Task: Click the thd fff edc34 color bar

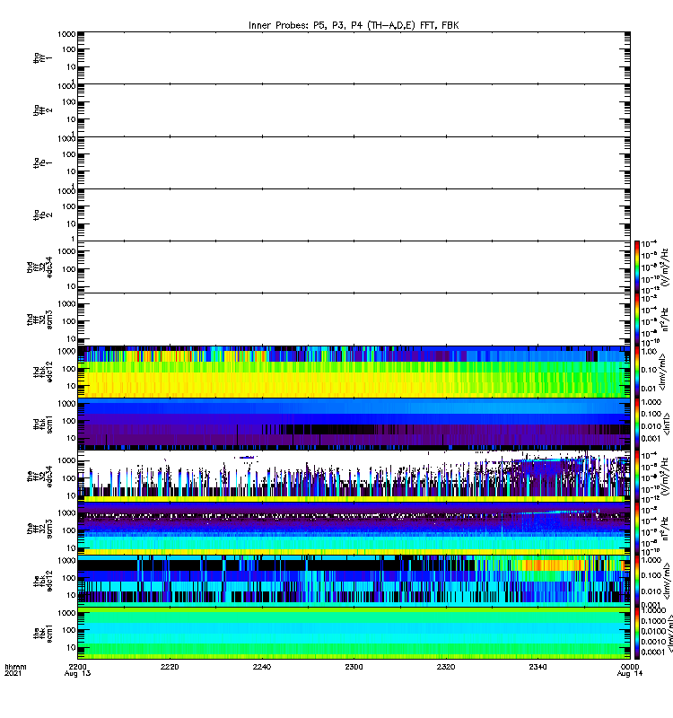Action: [x=637, y=267]
